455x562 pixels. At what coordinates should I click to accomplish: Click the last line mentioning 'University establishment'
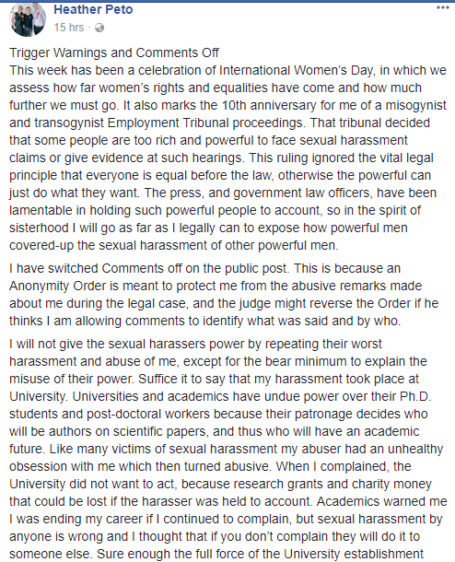pyautogui.click(x=216, y=554)
